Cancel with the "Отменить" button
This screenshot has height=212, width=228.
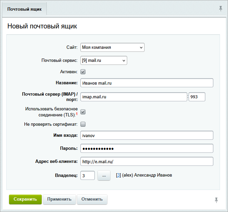92,199
